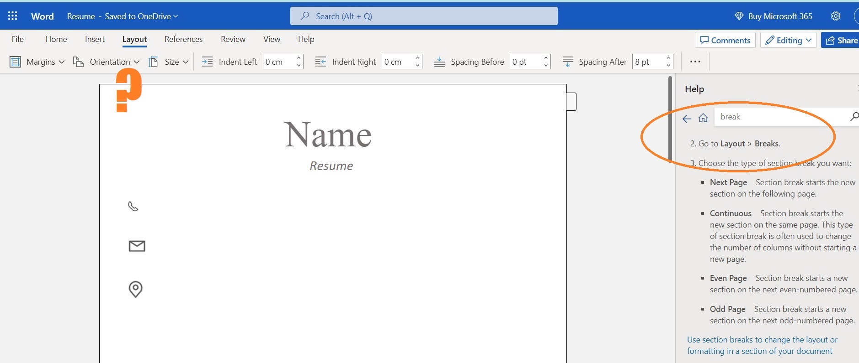Viewport: 859px width, 363px height.
Task: Click the Indent Right icon
Action: (x=320, y=62)
